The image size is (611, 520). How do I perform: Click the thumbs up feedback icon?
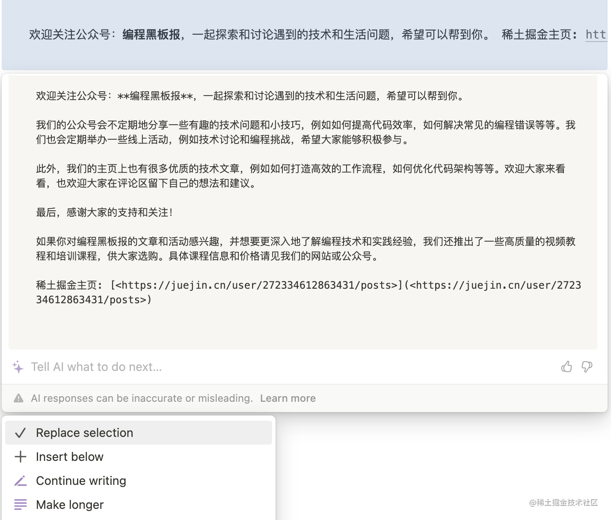pos(567,367)
